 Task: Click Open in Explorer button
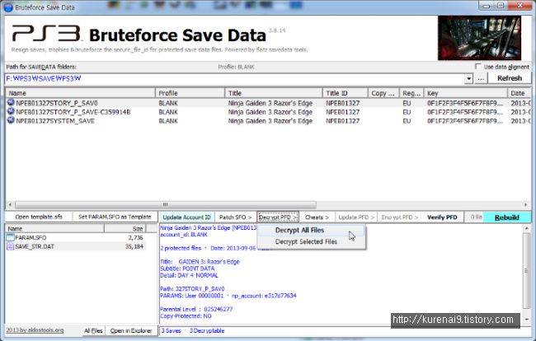point(131,330)
